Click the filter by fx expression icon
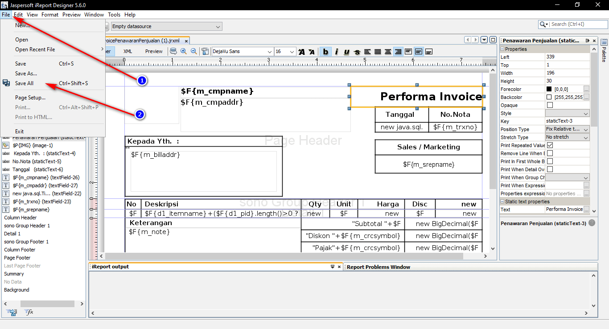The height and width of the screenshot is (329, 609). click(29, 312)
